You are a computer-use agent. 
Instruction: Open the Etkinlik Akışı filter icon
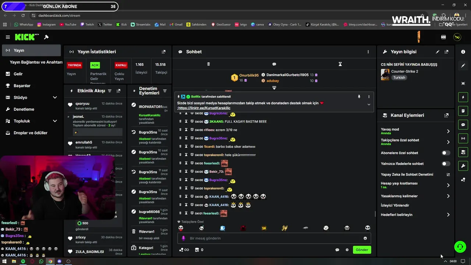[x=109, y=91]
